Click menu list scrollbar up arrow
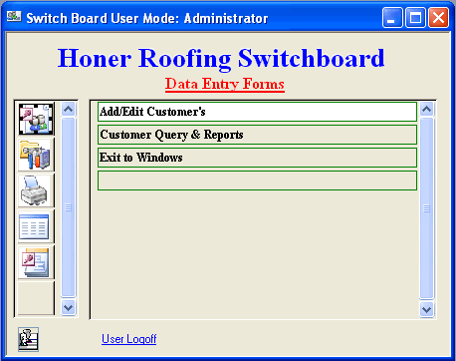Viewport: 456px width, 361px height. [426, 110]
